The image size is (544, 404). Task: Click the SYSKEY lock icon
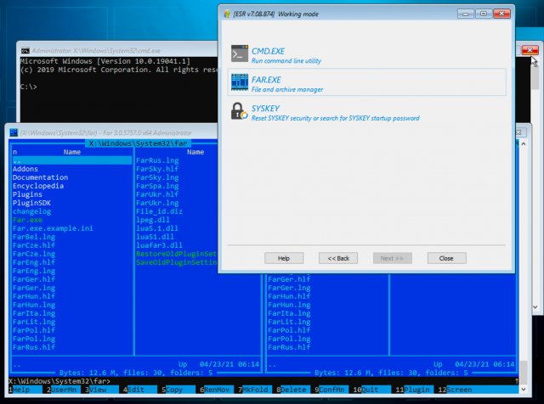coord(238,111)
